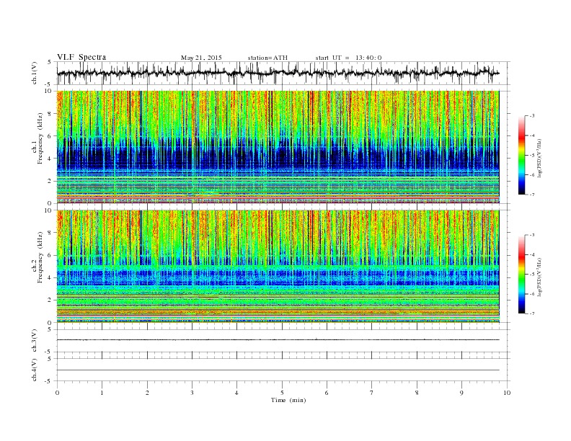Click the lower ch.2 PSD color bar
The image size is (571, 441).
[x=521, y=274]
